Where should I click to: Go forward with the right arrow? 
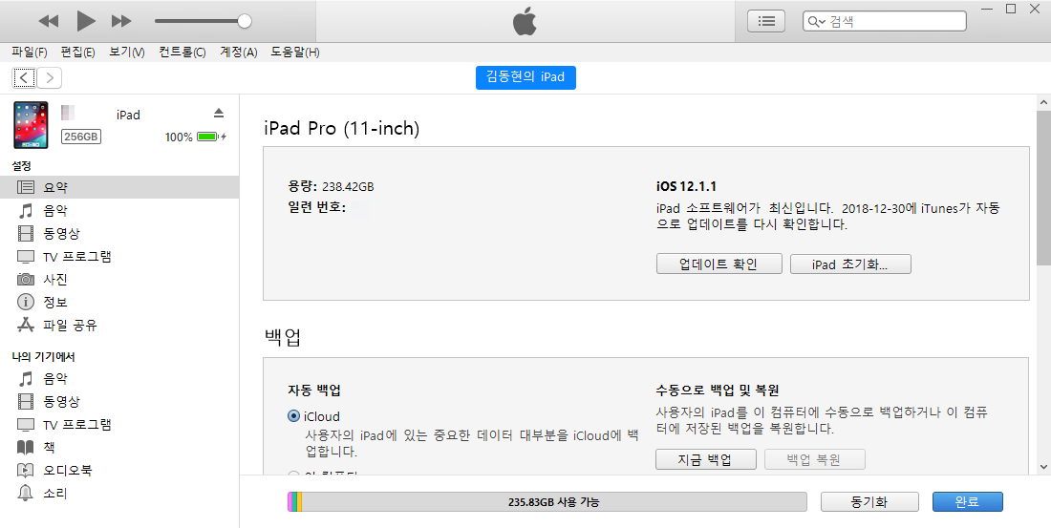click(50, 77)
